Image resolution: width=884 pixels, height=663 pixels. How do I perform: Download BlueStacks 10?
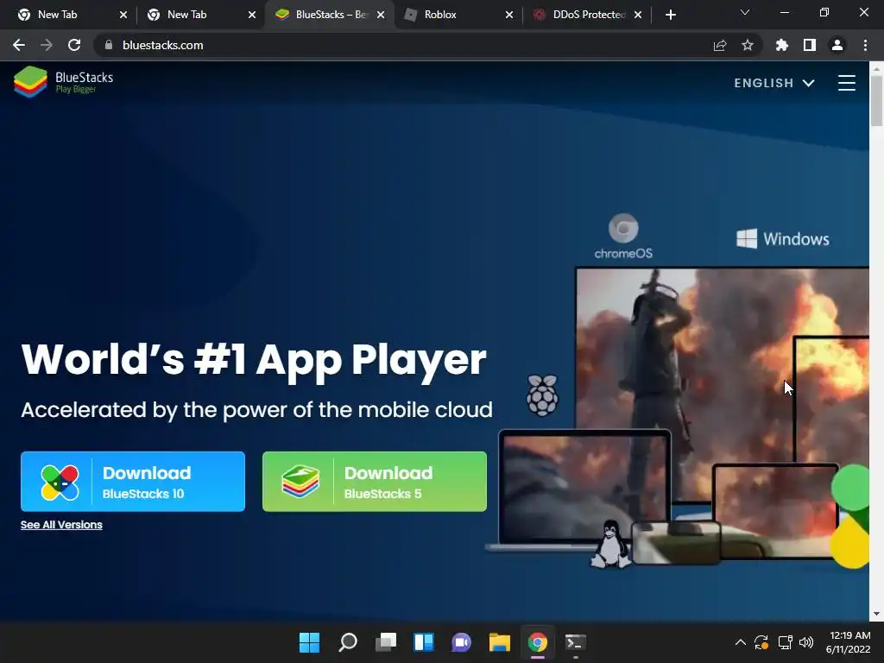pyautogui.click(x=133, y=482)
